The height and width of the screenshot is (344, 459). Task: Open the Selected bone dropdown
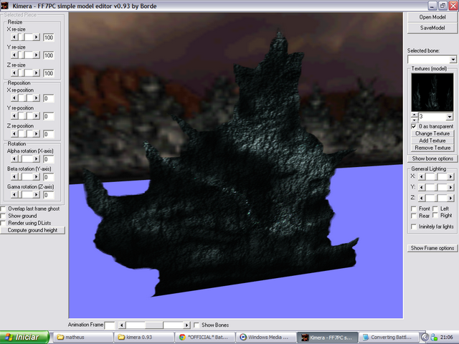point(453,59)
